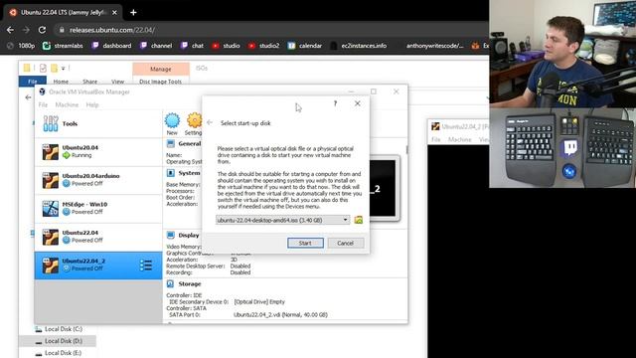Open the anthonywritescode bookmark
This screenshot has height=358, width=636.
click(x=435, y=46)
